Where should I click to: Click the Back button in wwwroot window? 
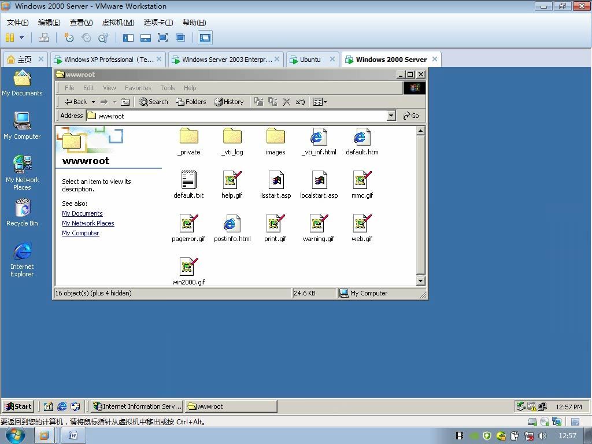pyautogui.click(x=76, y=102)
